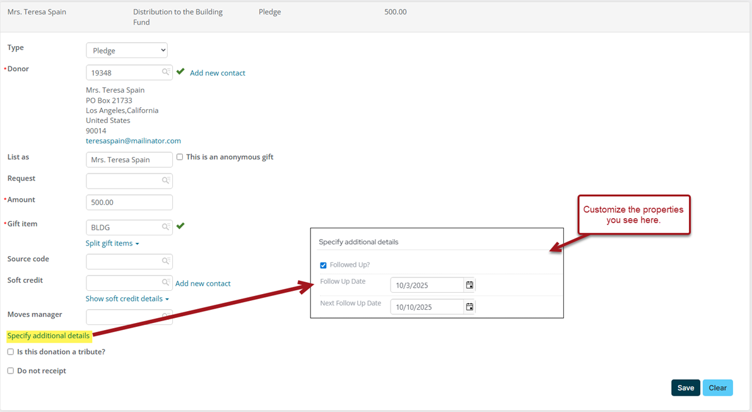Viewport: 752px width, 412px height.
Task: Click the Gift item search icon
Action: (x=166, y=227)
